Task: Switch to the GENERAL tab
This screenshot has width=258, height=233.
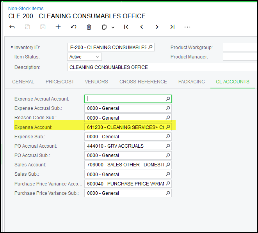Action: click(23, 82)
